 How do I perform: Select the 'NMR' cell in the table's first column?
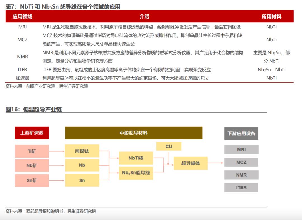[23, 57]
